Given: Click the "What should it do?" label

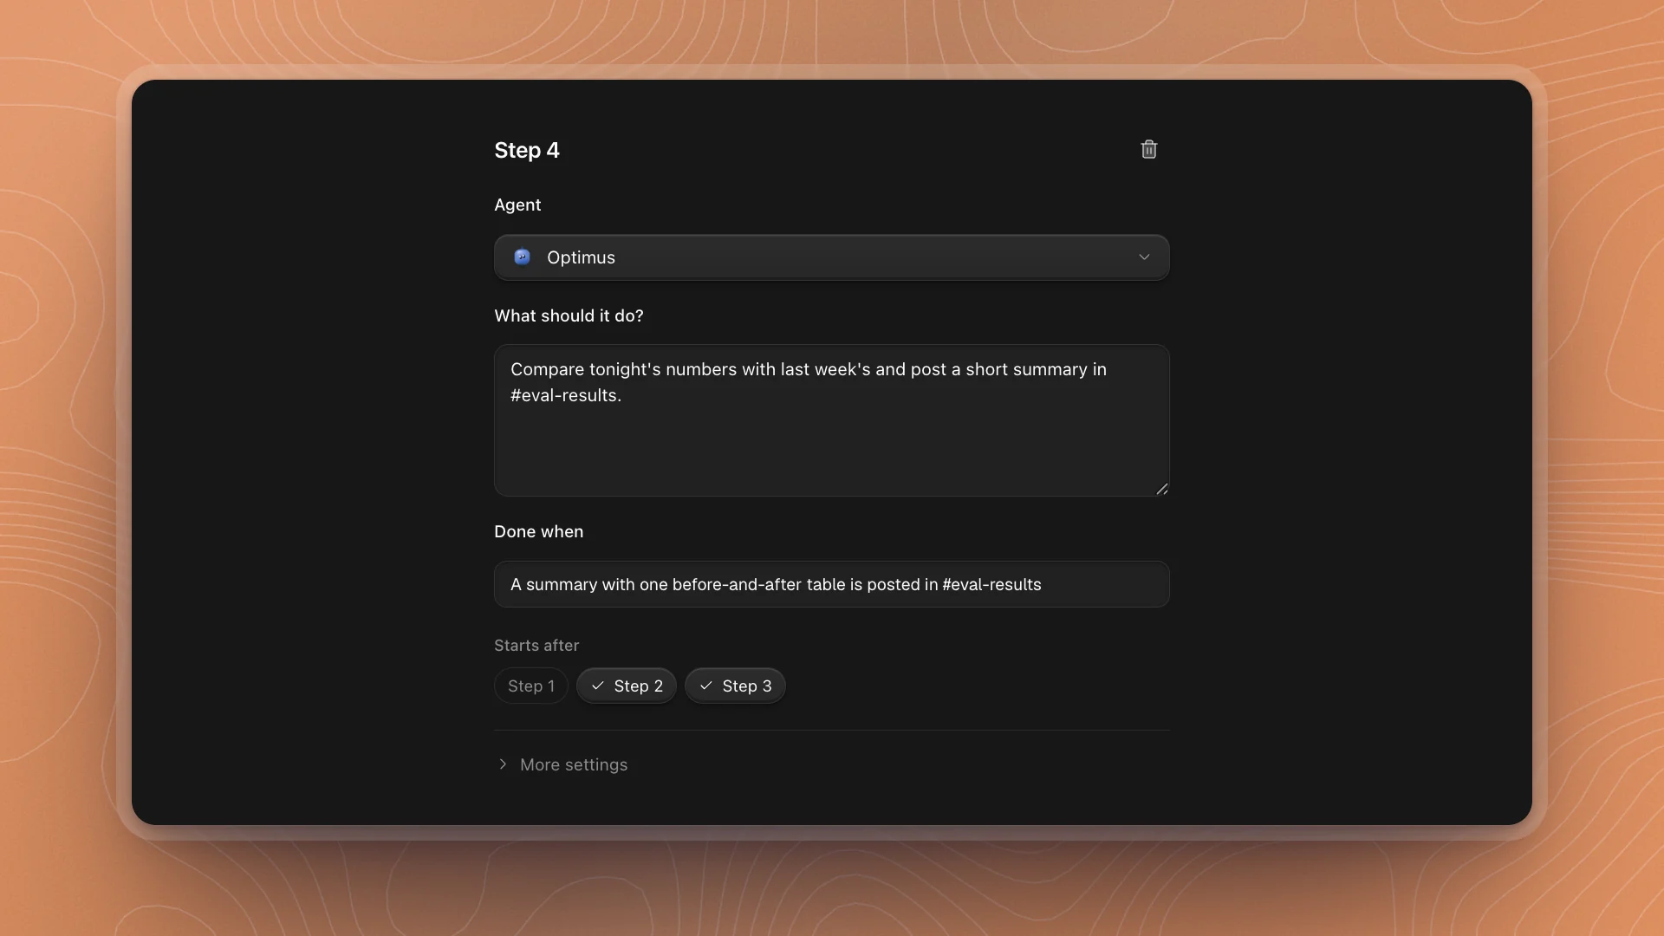Looking at the screenshot, I should pos(569,316).
